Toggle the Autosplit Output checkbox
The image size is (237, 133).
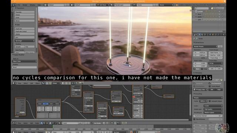click(210, 101)
